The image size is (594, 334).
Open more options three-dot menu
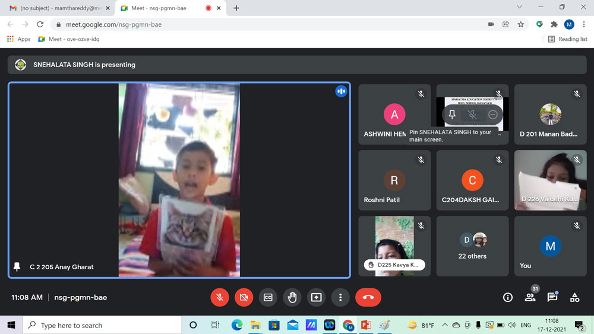(x=340, y=297)
